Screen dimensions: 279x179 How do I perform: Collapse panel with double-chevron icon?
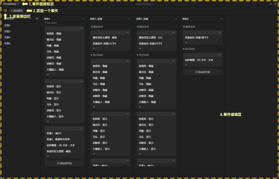pyautogui.click(x=271, y=4)
